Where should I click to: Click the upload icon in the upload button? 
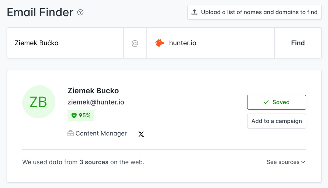[x=195, y=12]
